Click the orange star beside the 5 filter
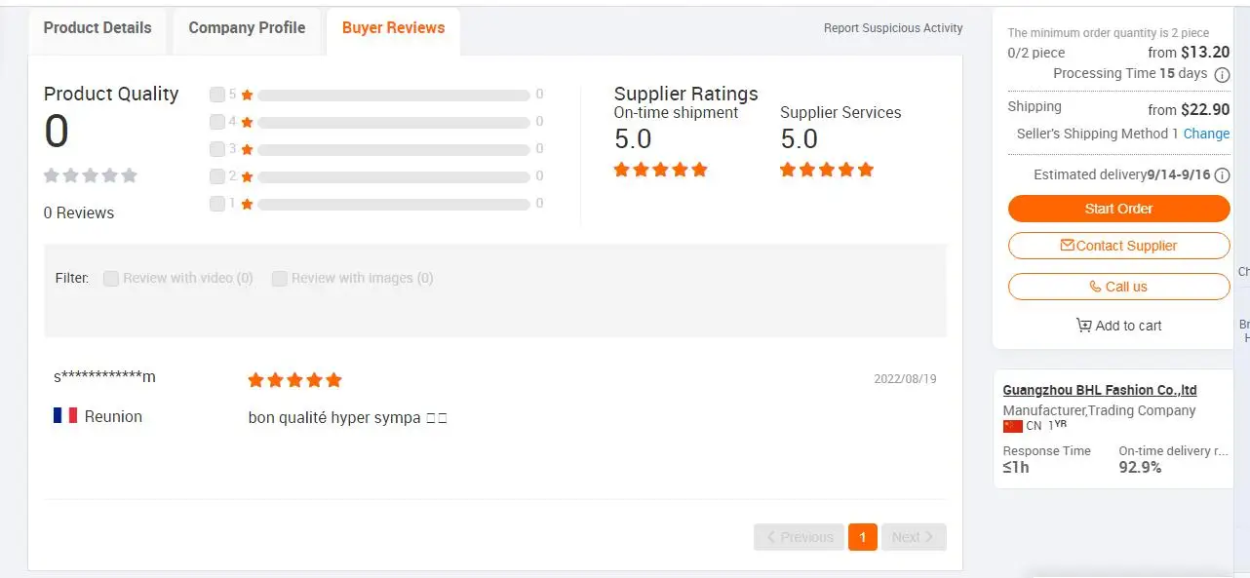1250x578 pixels. point(247,96)
